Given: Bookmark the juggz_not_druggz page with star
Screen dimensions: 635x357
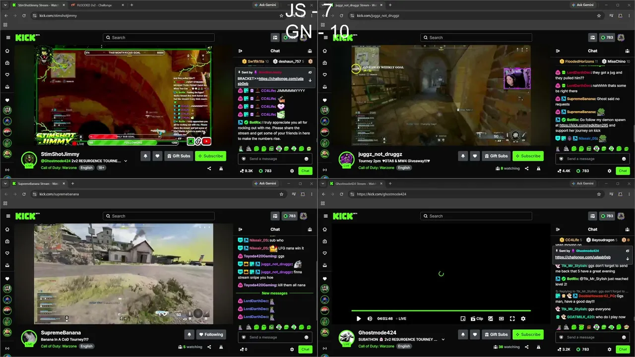Looking at the screenshot, I should pyautogui.click(x=599, y=15).
